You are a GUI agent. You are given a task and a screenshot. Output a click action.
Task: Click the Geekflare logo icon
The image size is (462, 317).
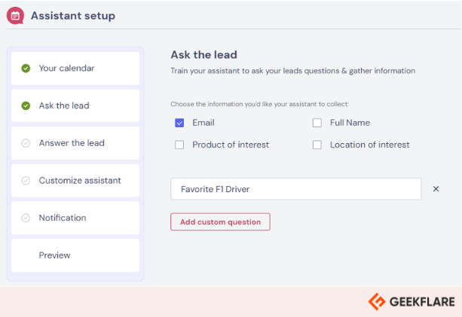point(377,302)
